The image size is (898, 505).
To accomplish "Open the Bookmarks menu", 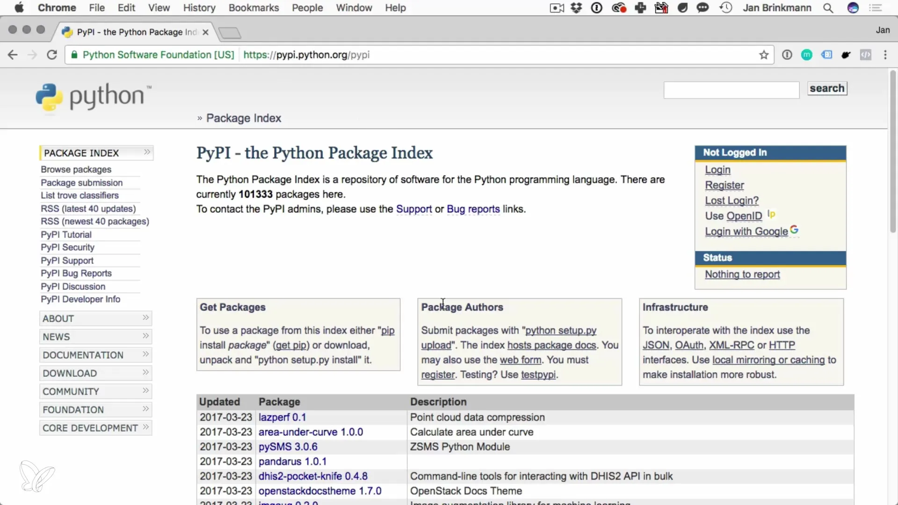I will (x=253, y=8).
